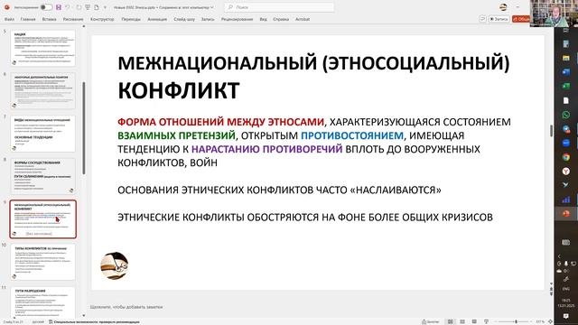Go to next slide using the double-down arrow

[x=551, y=294]
